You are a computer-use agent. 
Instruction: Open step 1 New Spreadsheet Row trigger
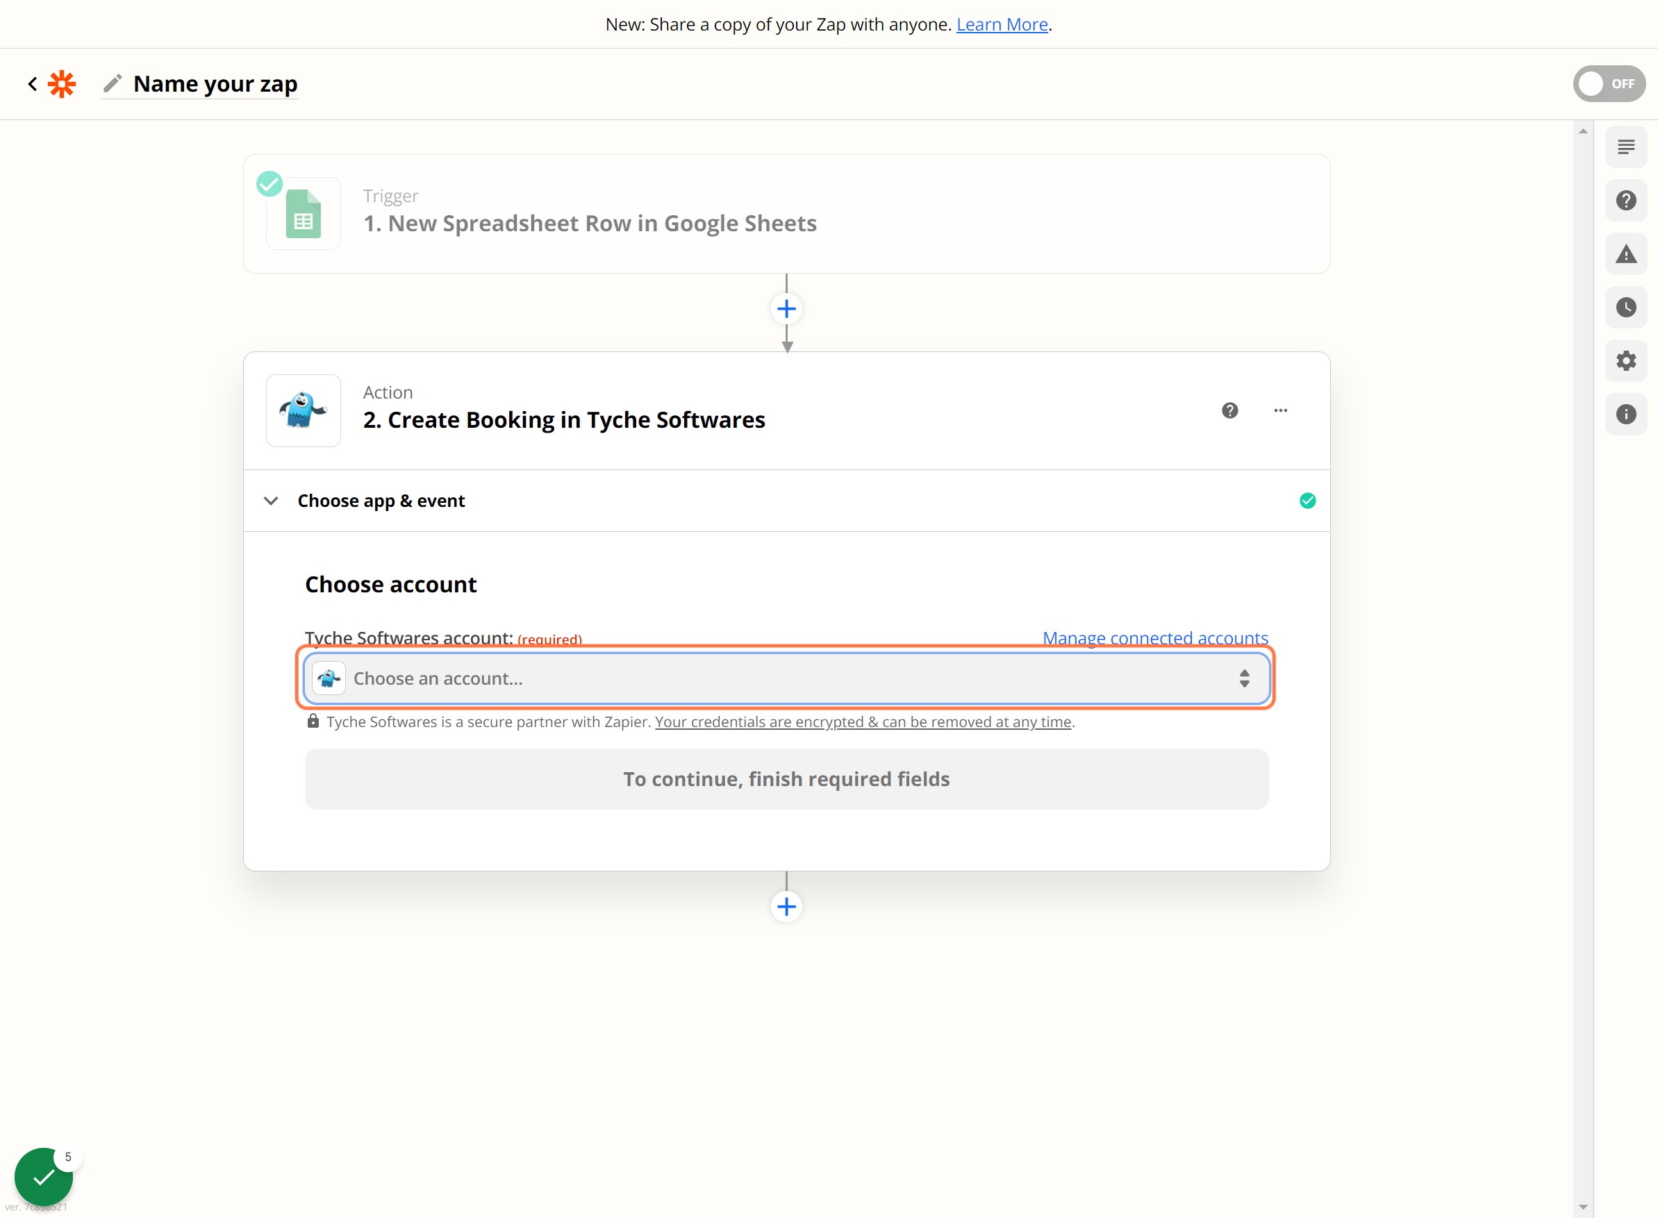[x=786, y=214]
